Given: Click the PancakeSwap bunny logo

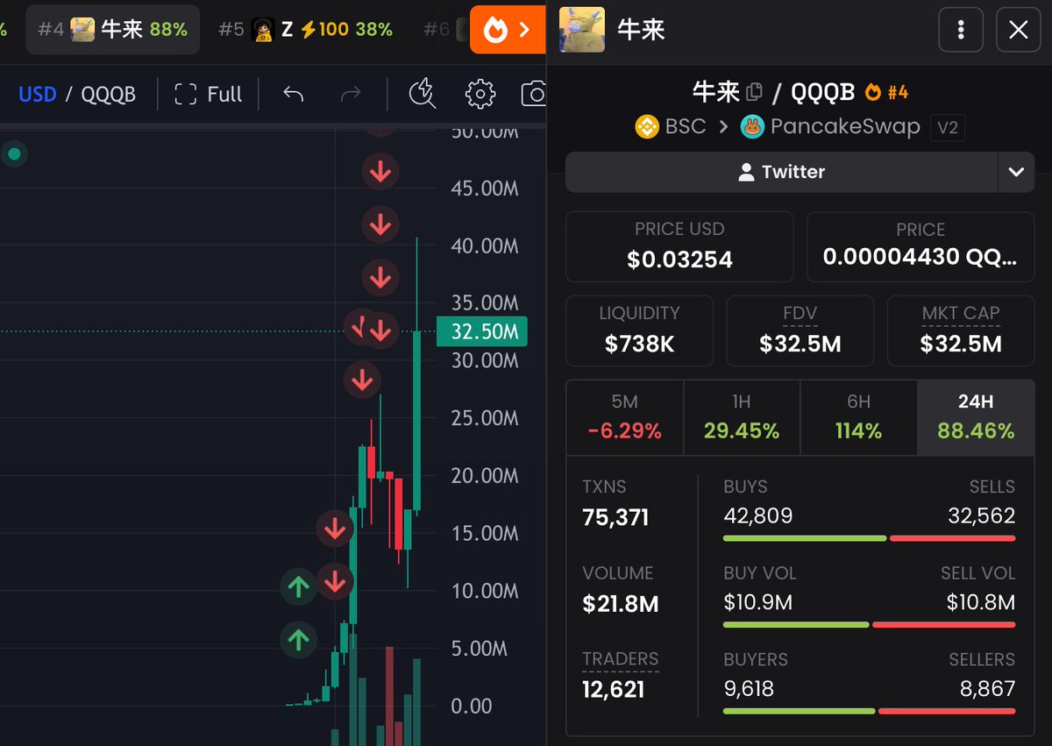Looking at the screenshot, I should click(752, 126).
